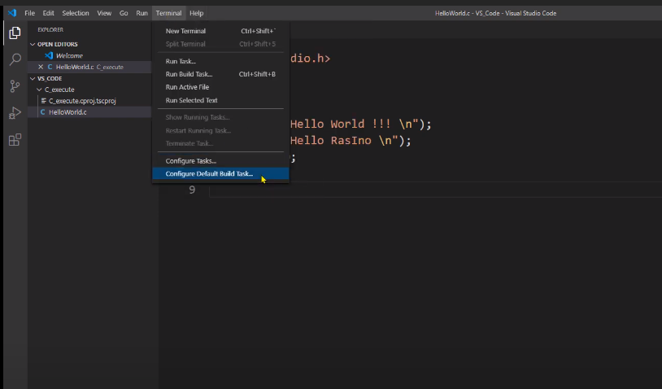The height and width of the screenshot is (389, 662).
Task: Open the Extensions view icon
Action: click(x=15, y=140)
